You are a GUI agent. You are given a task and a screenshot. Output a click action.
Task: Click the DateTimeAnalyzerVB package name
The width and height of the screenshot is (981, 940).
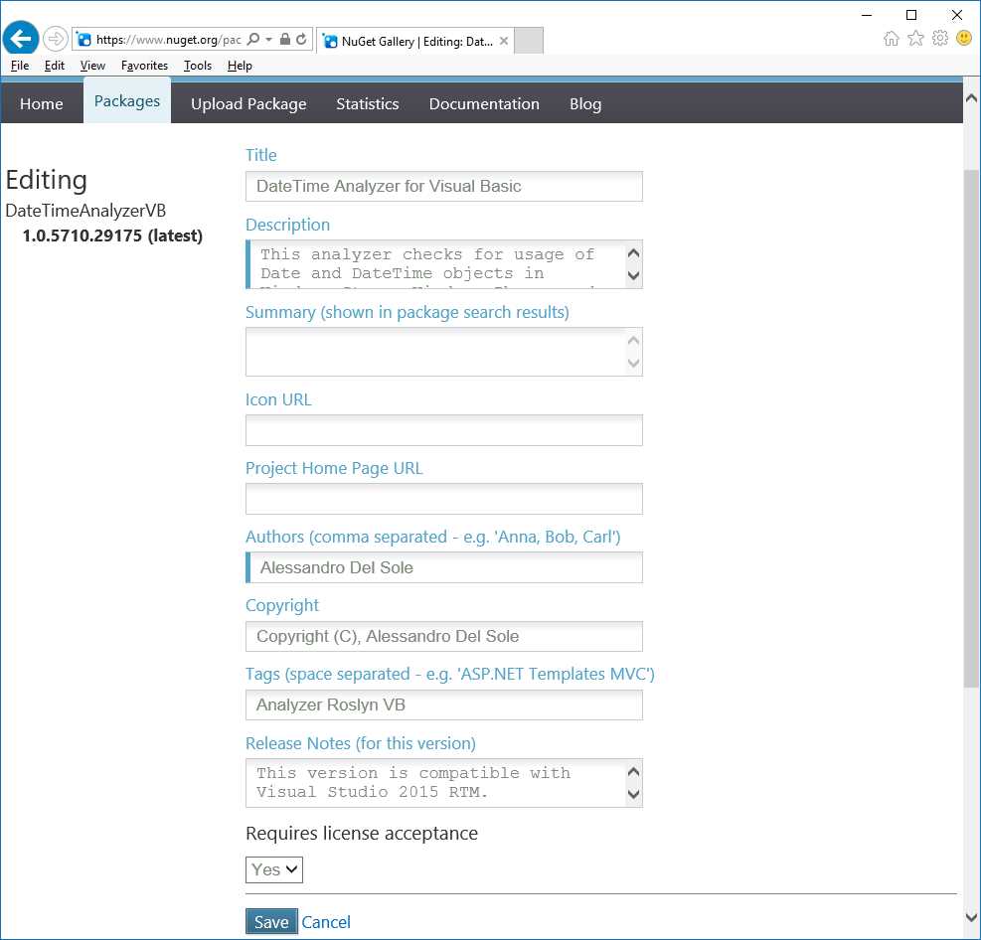pyautogui.click(x=85, y=211)
